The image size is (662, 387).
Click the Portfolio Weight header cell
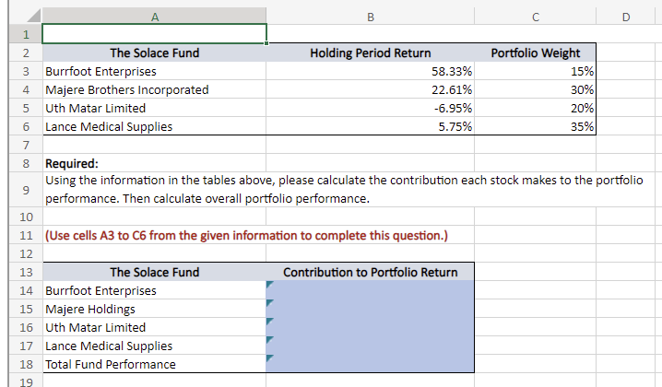click(x=536, y=53)
